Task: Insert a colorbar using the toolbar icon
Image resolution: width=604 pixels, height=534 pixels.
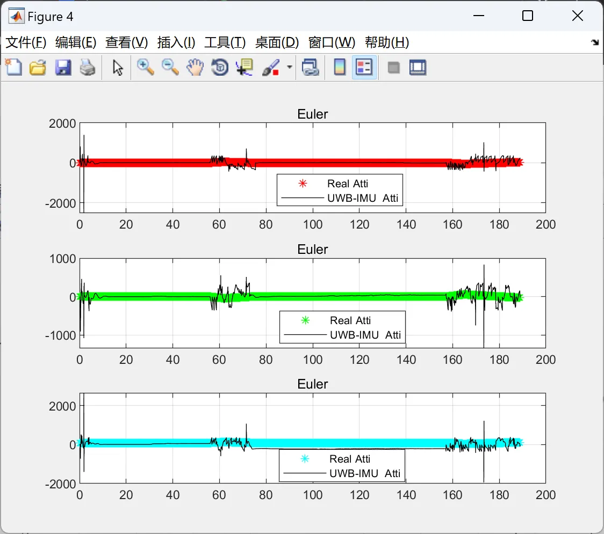Action: pyautogui.click(x=340, y=67)
